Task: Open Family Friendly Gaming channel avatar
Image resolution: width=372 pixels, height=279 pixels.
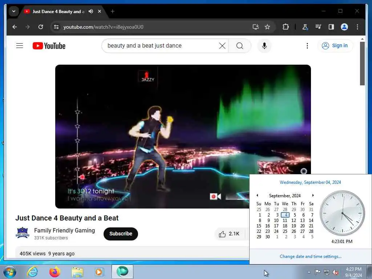Action: click(23, 232)
